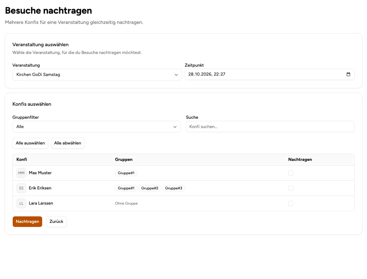
Task: Click the 'Veranstaltung auswählen' section title
Action: [x=41, y=44]
